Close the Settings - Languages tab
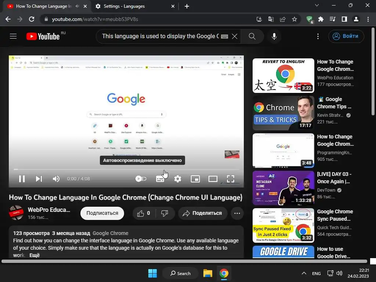 (x=173, y=6)
